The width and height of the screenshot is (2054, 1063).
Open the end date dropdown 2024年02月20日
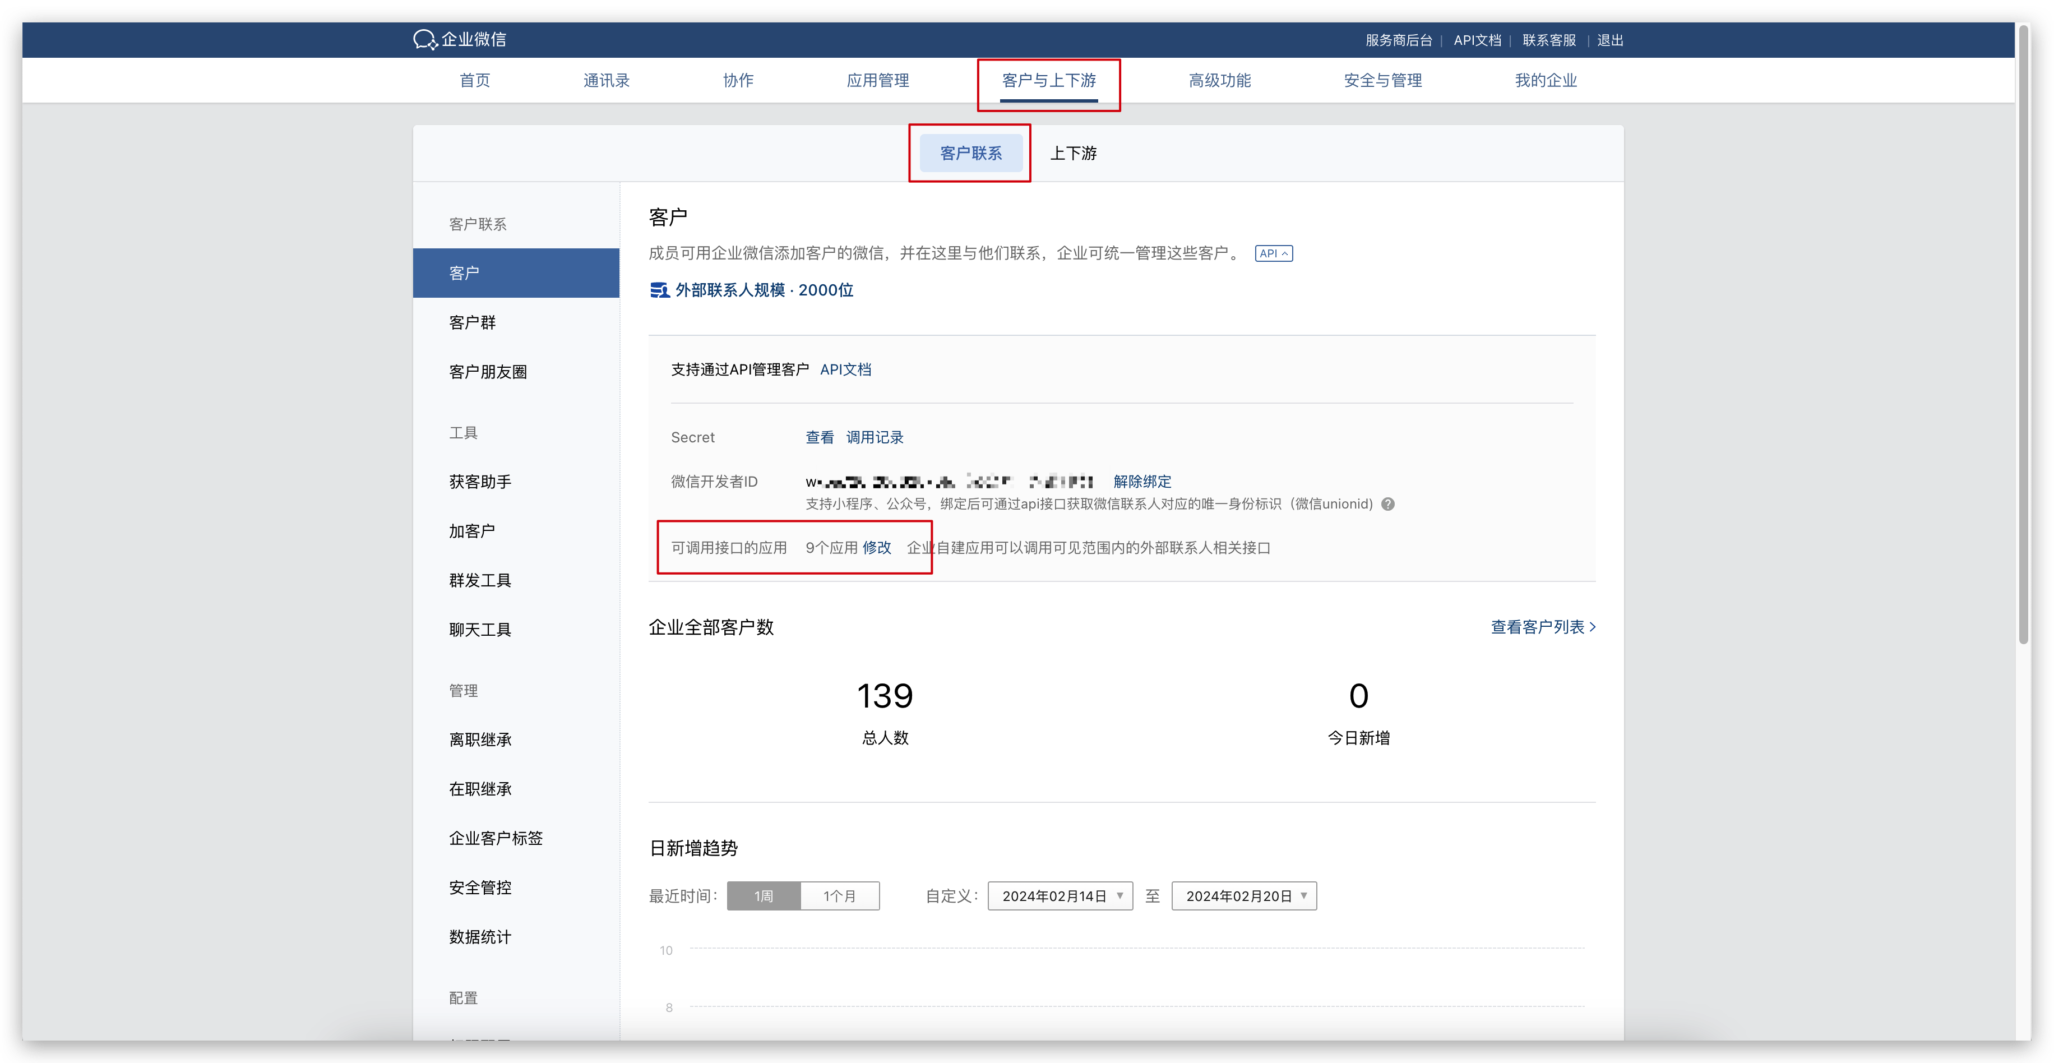pos(1244,895)
